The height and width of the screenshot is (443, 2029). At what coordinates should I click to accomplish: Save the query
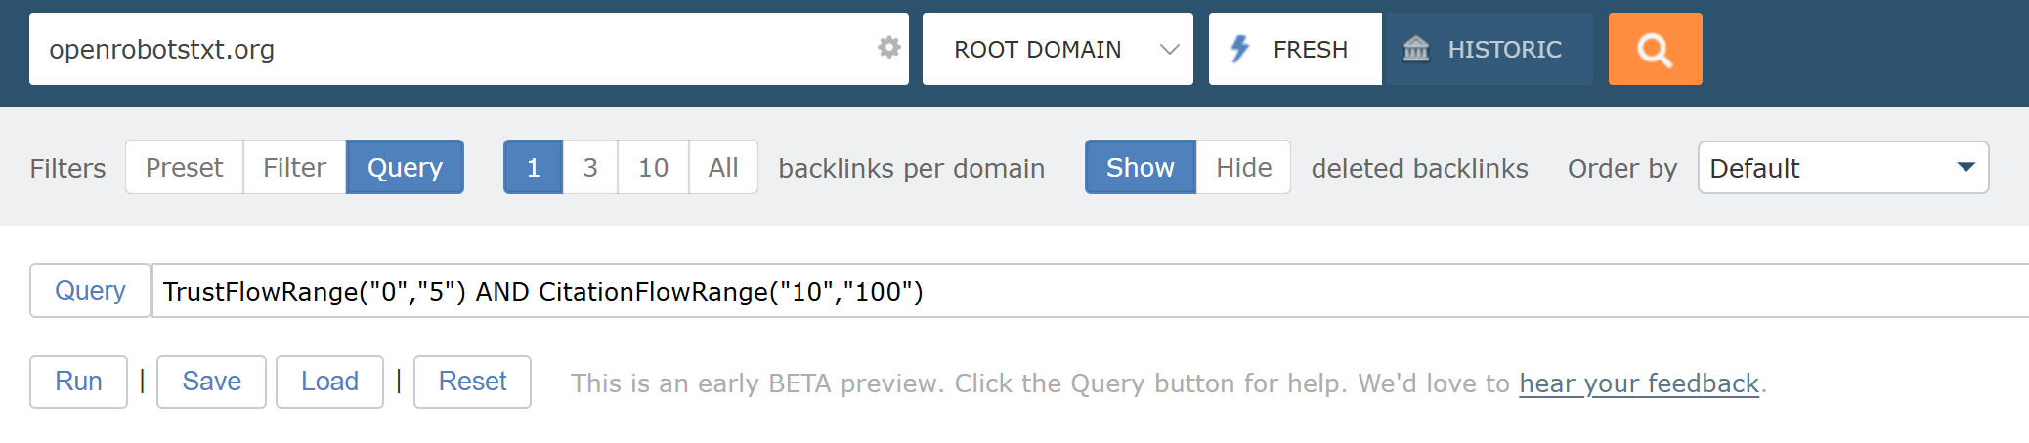click(211, 382)
